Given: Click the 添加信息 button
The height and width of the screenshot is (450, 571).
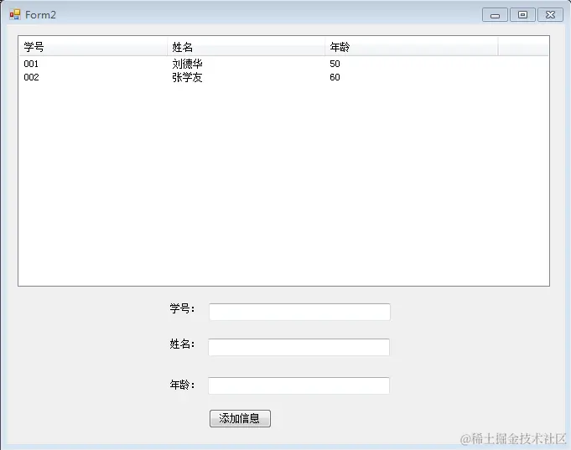Looking at the screenshot, I should [x=240, y=418].
